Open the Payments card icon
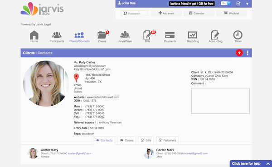The height and width of the screenshot is (167, 272). click(x=170, y=35)
